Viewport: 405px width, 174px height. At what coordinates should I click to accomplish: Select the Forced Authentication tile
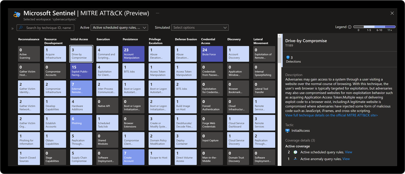tap(212, 105)
